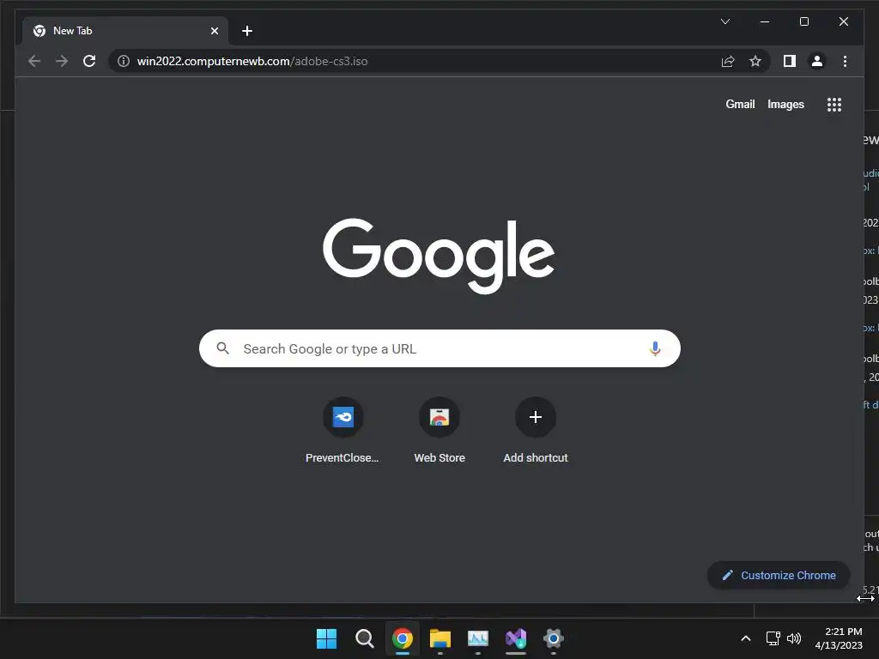Viewport: 879px width, 659px height.
Task: Open the PreventClose shortcut tile
Action: coord(343,431)
